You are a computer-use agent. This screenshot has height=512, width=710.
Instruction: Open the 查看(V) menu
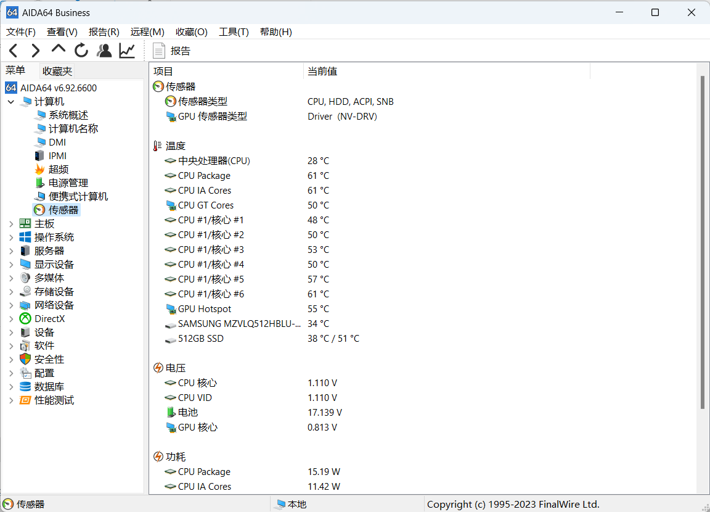62,32
